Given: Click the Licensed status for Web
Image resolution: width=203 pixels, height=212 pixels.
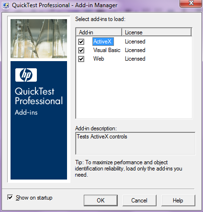Looking at the screenshot, I should click(x=135, y=59).
